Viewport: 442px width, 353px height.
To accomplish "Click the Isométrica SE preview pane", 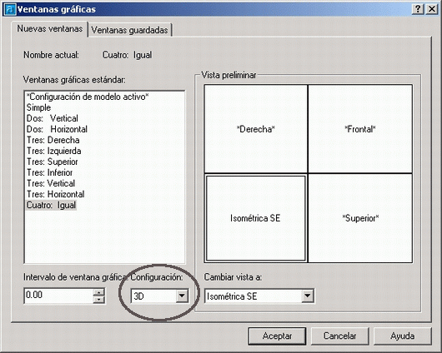I will [x=256, y=218].
